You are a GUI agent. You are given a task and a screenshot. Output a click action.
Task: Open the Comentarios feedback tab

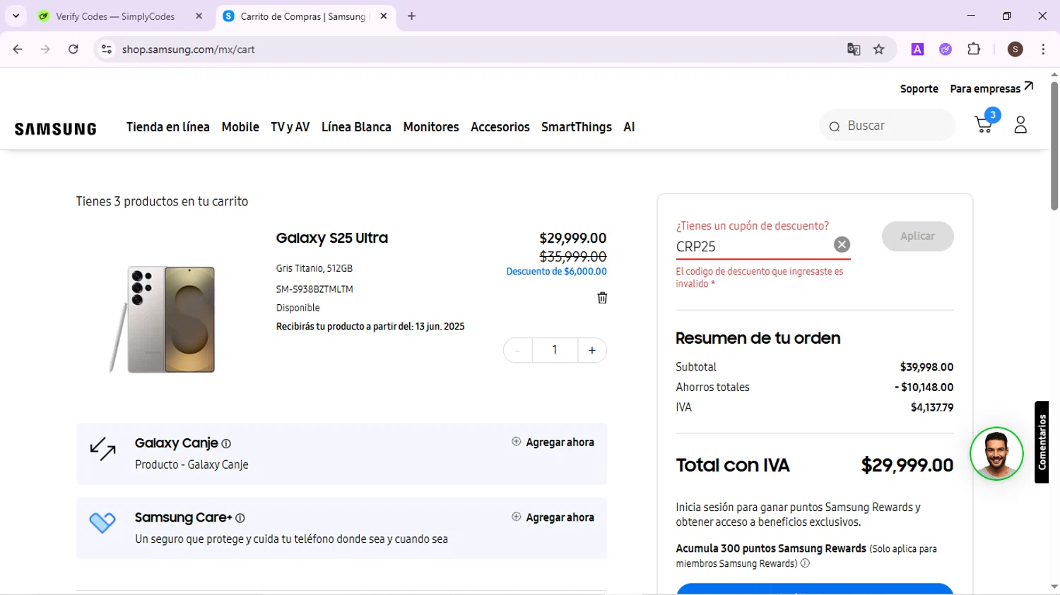click(1042, 443)
